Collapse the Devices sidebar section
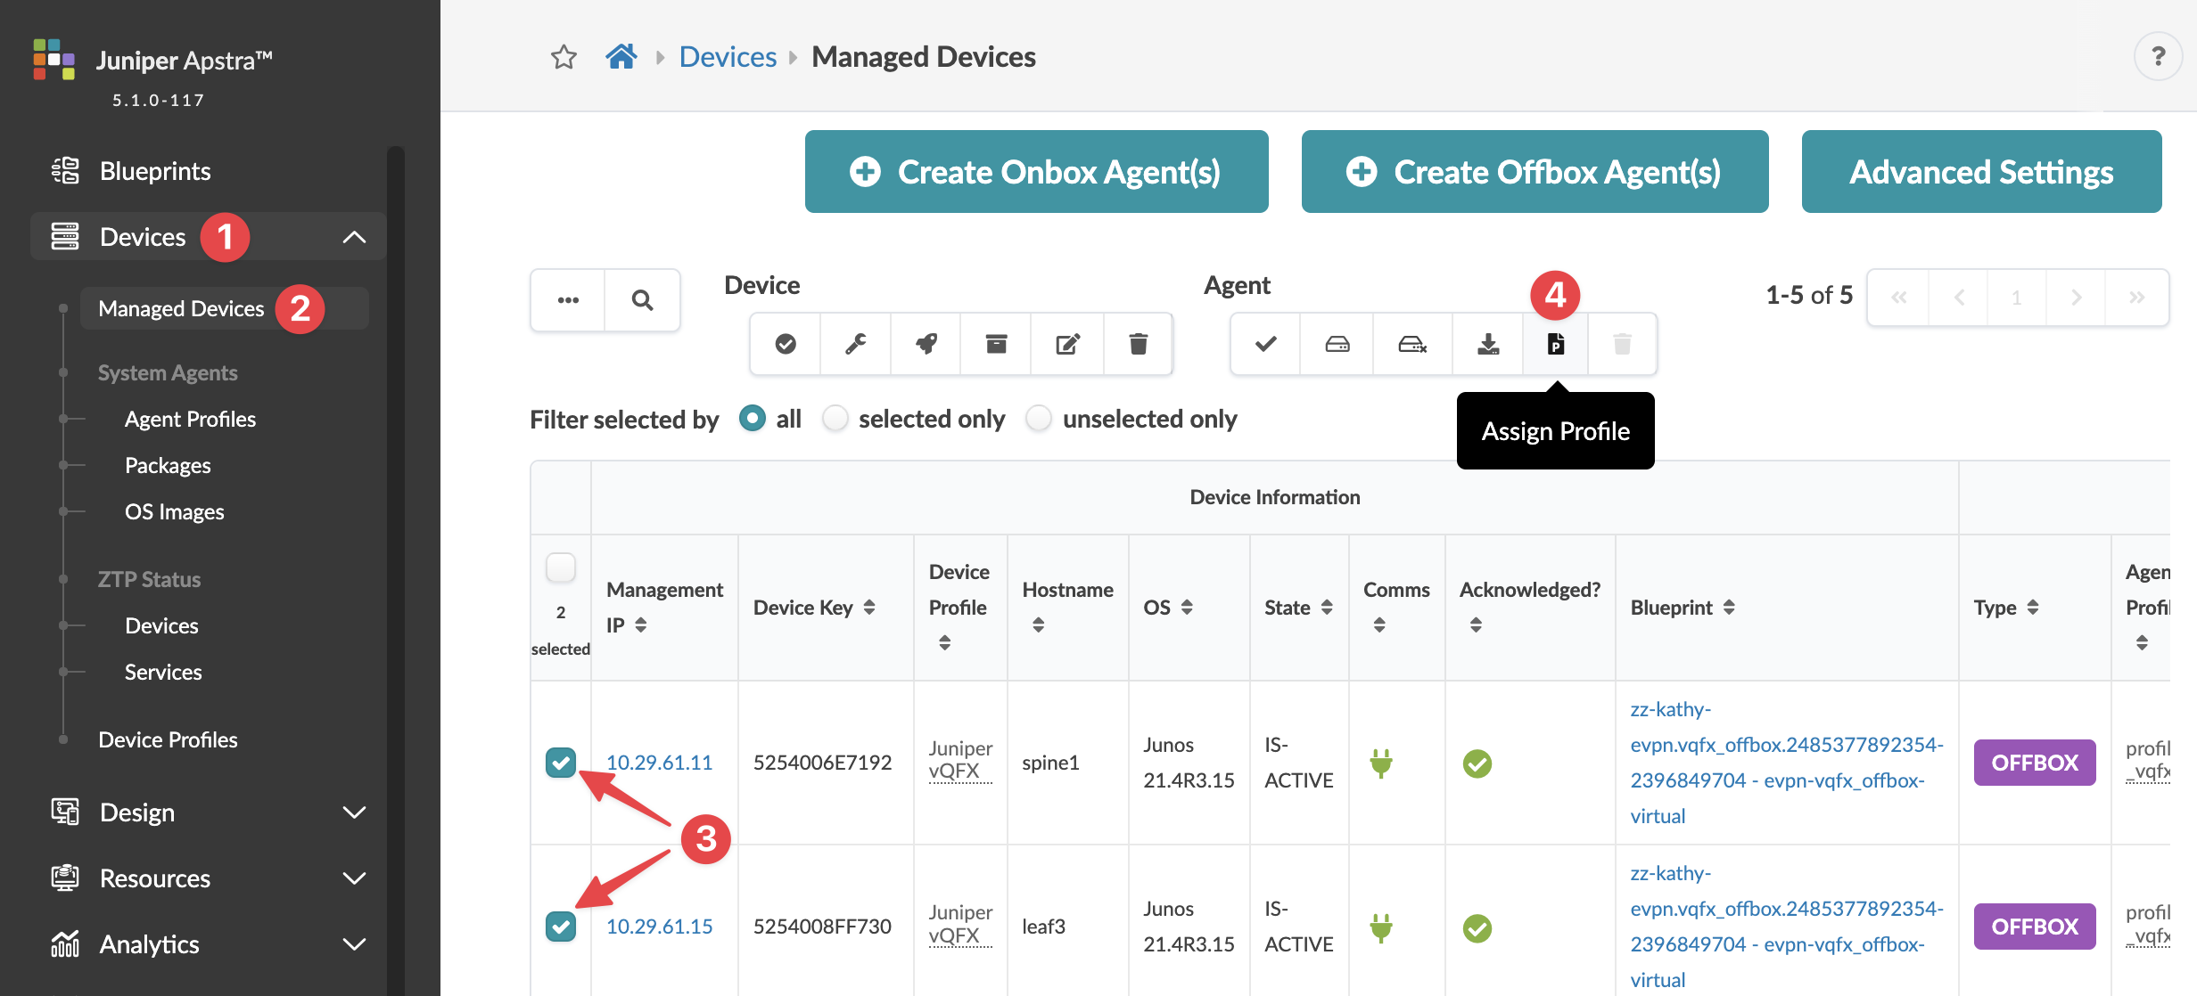 [354, 237]
